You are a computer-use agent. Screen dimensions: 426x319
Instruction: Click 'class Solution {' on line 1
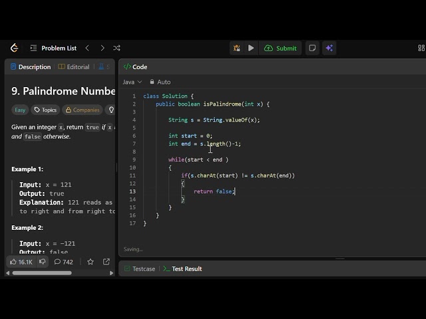coord(168,96)
